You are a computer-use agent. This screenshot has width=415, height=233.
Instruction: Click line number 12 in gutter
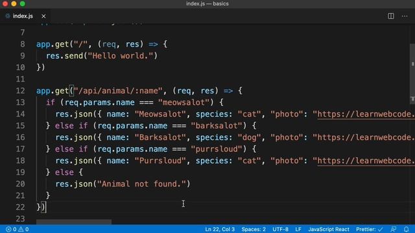[20, 91]
